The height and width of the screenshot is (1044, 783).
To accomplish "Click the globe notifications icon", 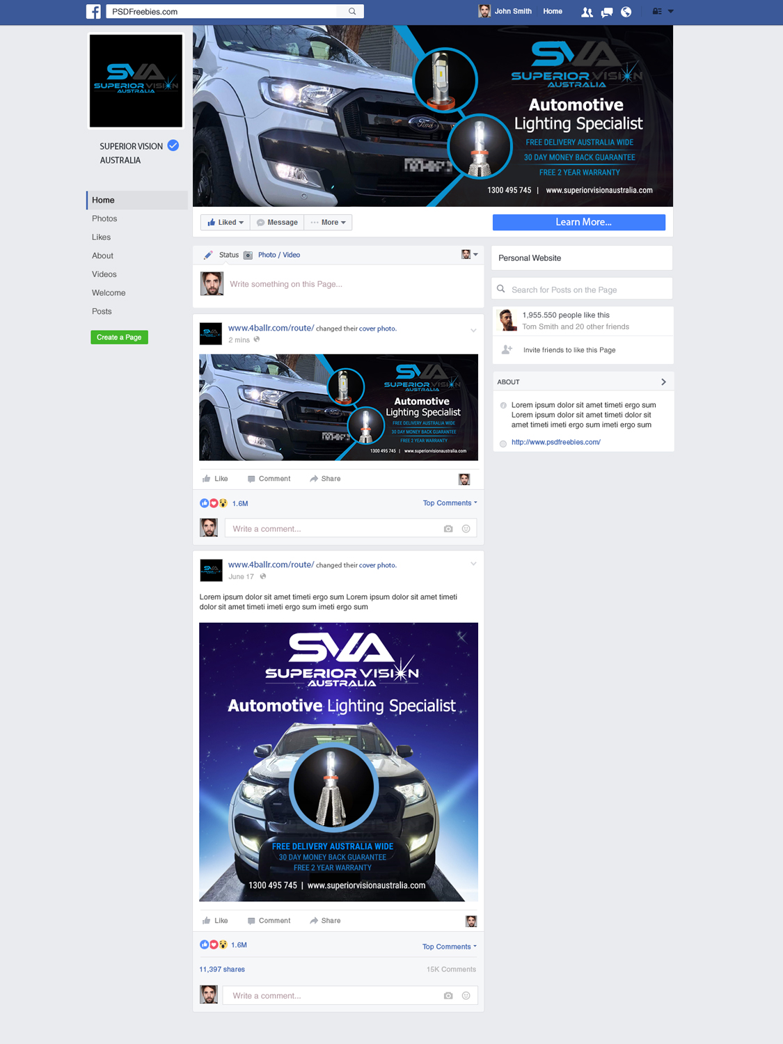I will pyautogui.click(x=626, y=11).
